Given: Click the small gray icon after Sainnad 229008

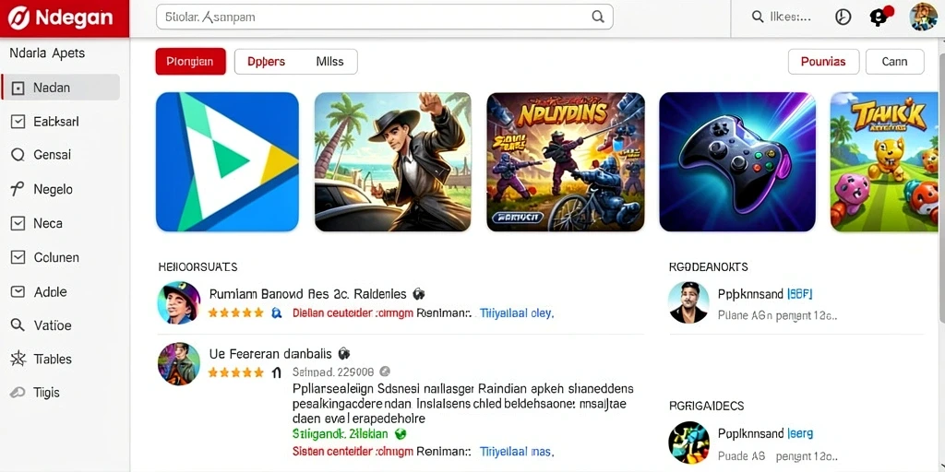Looking at the screenshot, I should click(x=385, y=372).
